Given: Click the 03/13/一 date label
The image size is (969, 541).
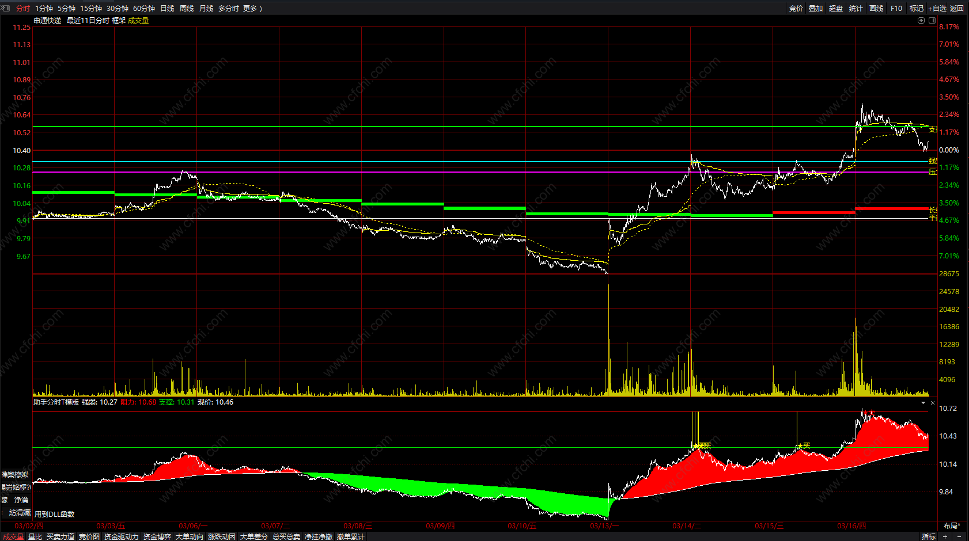Looking at the screenshot, I should coord(604,526).
